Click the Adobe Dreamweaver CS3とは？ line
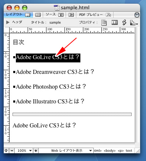146x161 pixels. click(x=55, y=72)
